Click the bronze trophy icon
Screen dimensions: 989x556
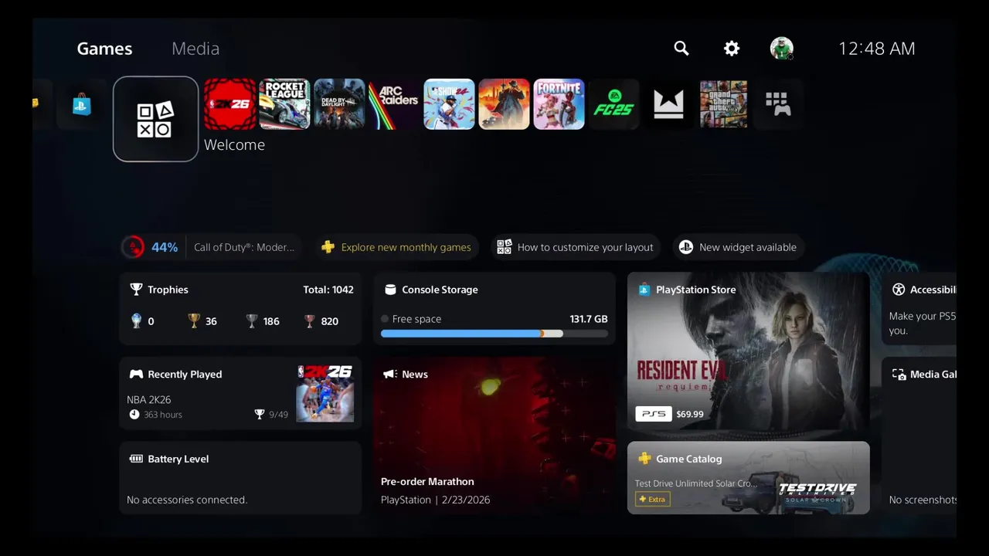310,321
